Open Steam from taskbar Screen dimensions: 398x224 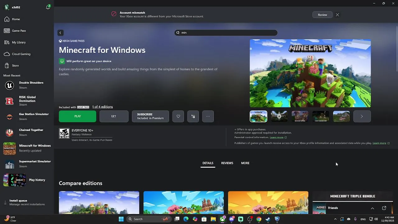(268, 219)
